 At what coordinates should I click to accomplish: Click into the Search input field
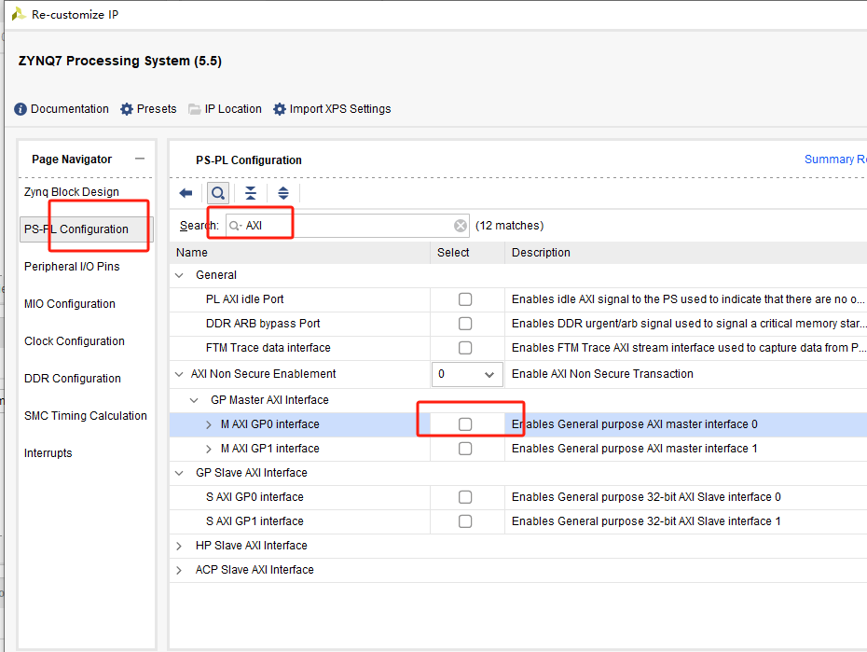point(347,226)
